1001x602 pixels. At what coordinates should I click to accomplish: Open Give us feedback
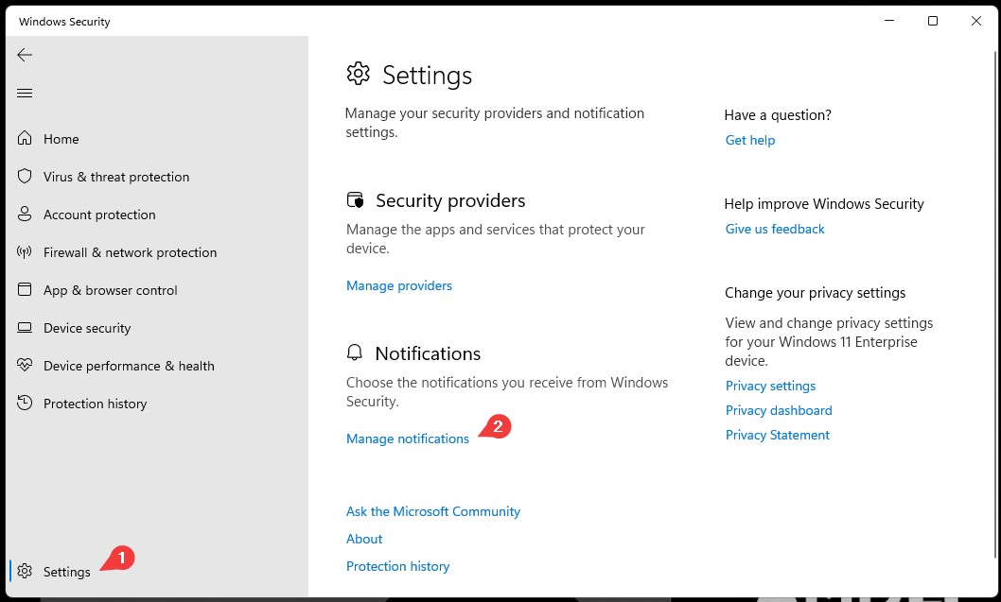point(774,229)
